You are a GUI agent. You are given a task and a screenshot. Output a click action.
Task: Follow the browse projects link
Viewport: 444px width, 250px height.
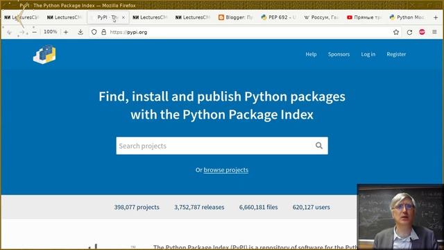pos(226,169)
